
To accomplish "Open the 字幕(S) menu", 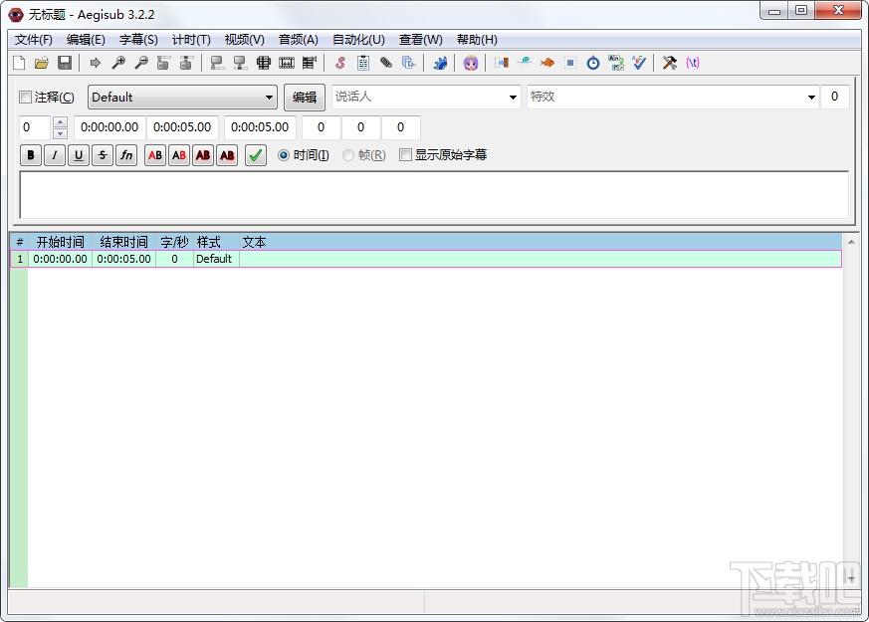I will point(138,40).
